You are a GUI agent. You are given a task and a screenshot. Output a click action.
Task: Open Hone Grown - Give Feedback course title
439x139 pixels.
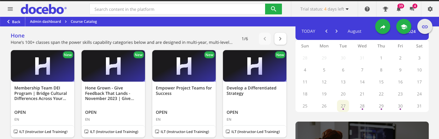click(110, 93)
